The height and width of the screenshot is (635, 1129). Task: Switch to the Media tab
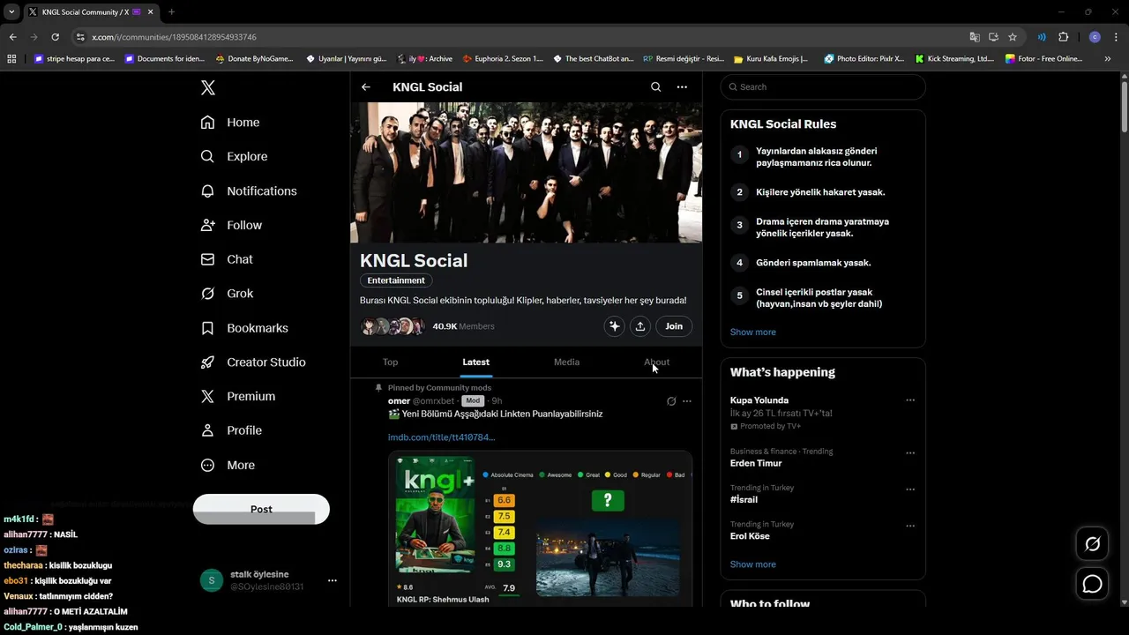point(566,362)
